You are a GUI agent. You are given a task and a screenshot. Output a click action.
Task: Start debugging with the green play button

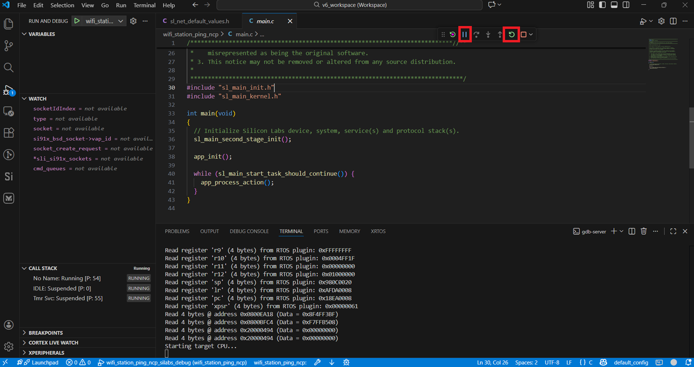(x=77, y=21)
